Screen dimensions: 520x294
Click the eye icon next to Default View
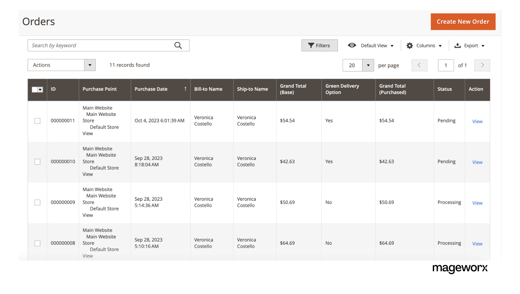352,45
